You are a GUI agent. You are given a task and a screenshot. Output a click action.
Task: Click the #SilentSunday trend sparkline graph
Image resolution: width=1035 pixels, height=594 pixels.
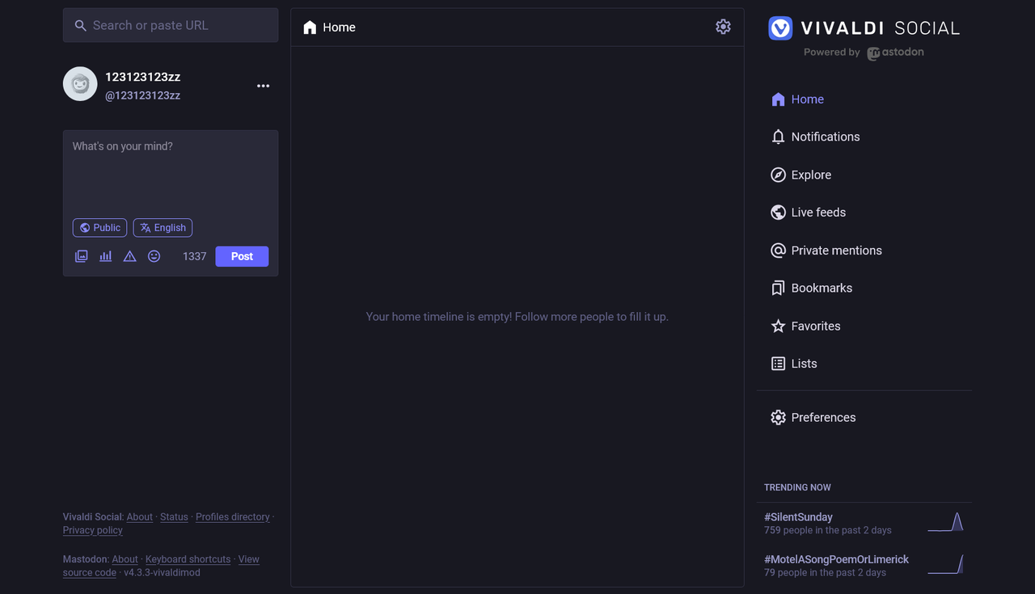coord(945,522)
